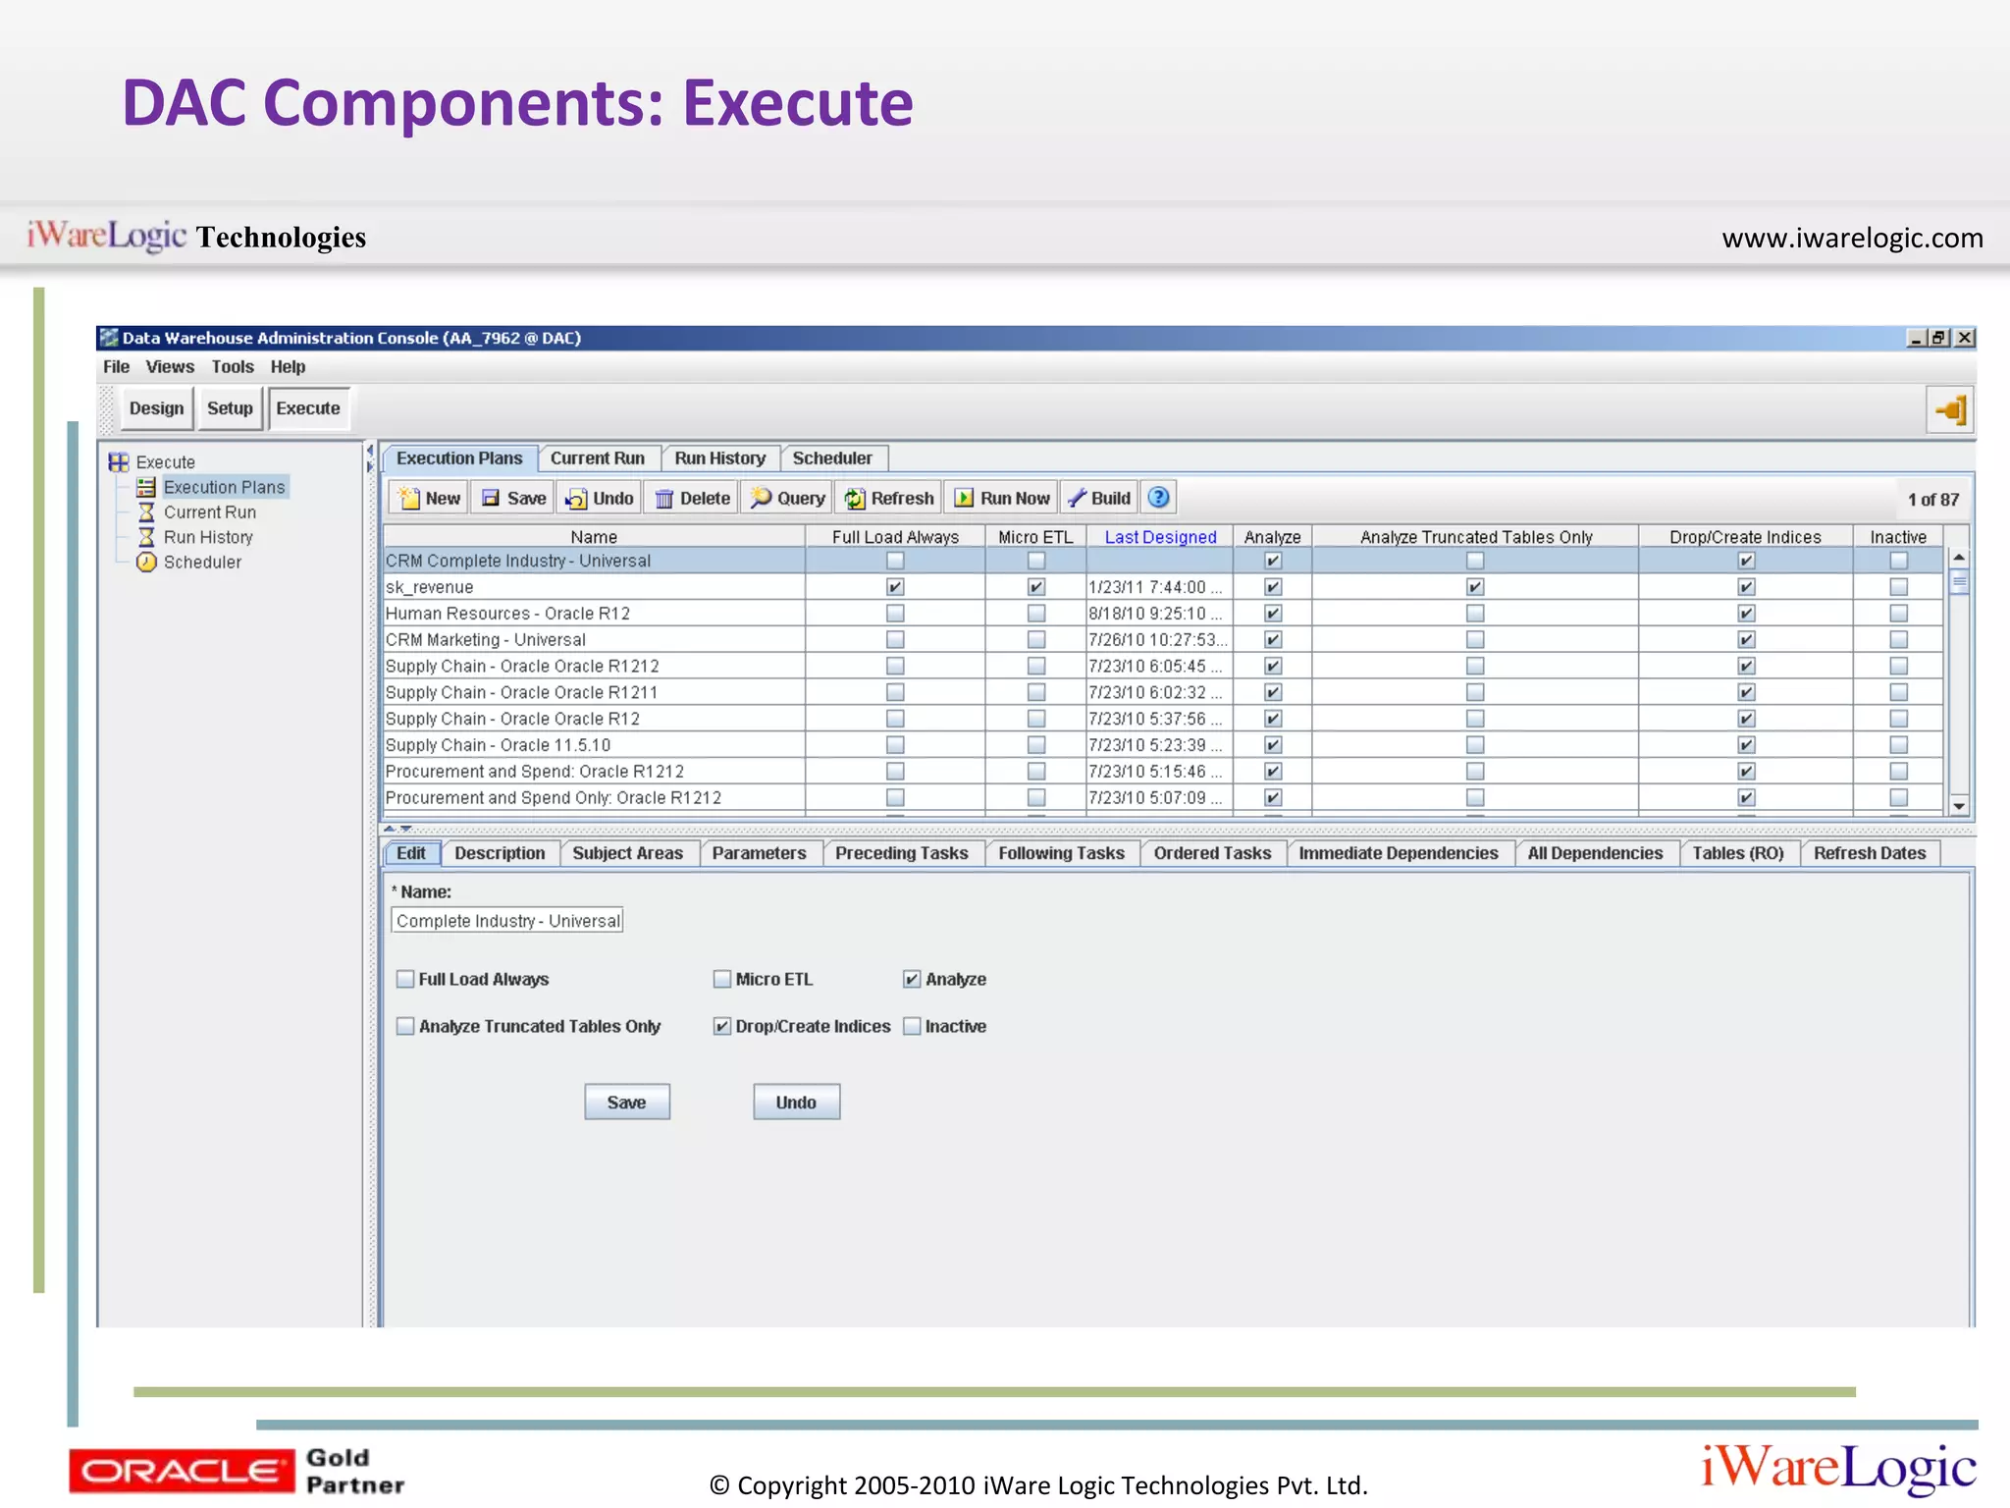Click the orange login/exit icon at top right
2010x1508 pixels.
1950,409
